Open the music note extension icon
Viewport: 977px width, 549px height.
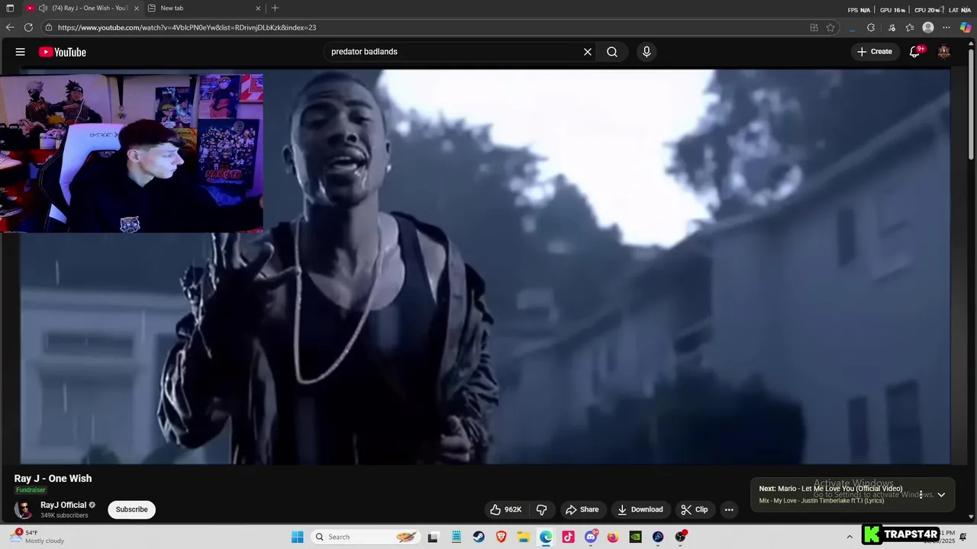pos(892,27)
